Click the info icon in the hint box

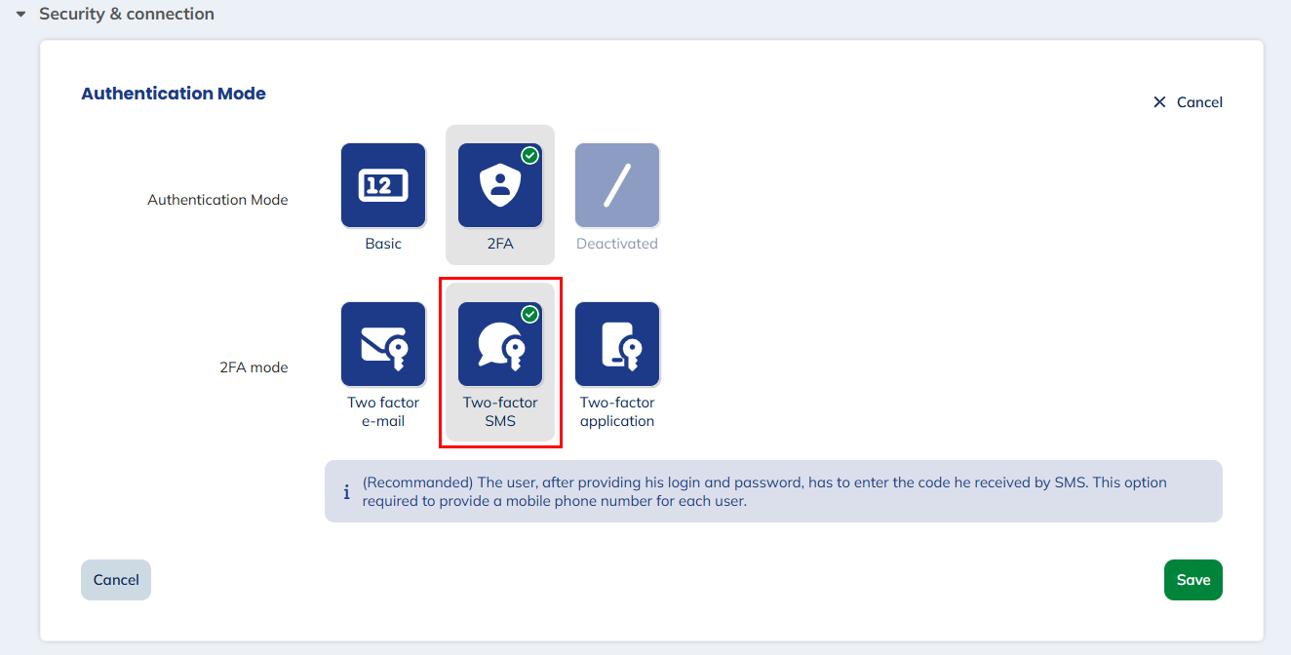346,492
